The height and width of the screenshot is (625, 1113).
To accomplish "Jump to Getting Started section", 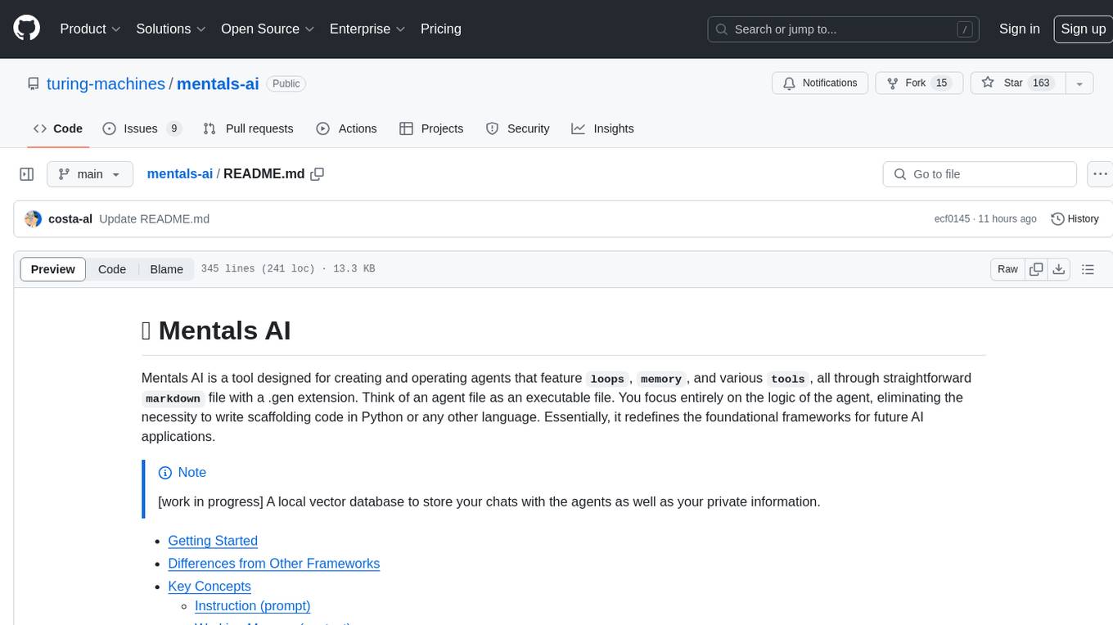I will coord(213,541).
